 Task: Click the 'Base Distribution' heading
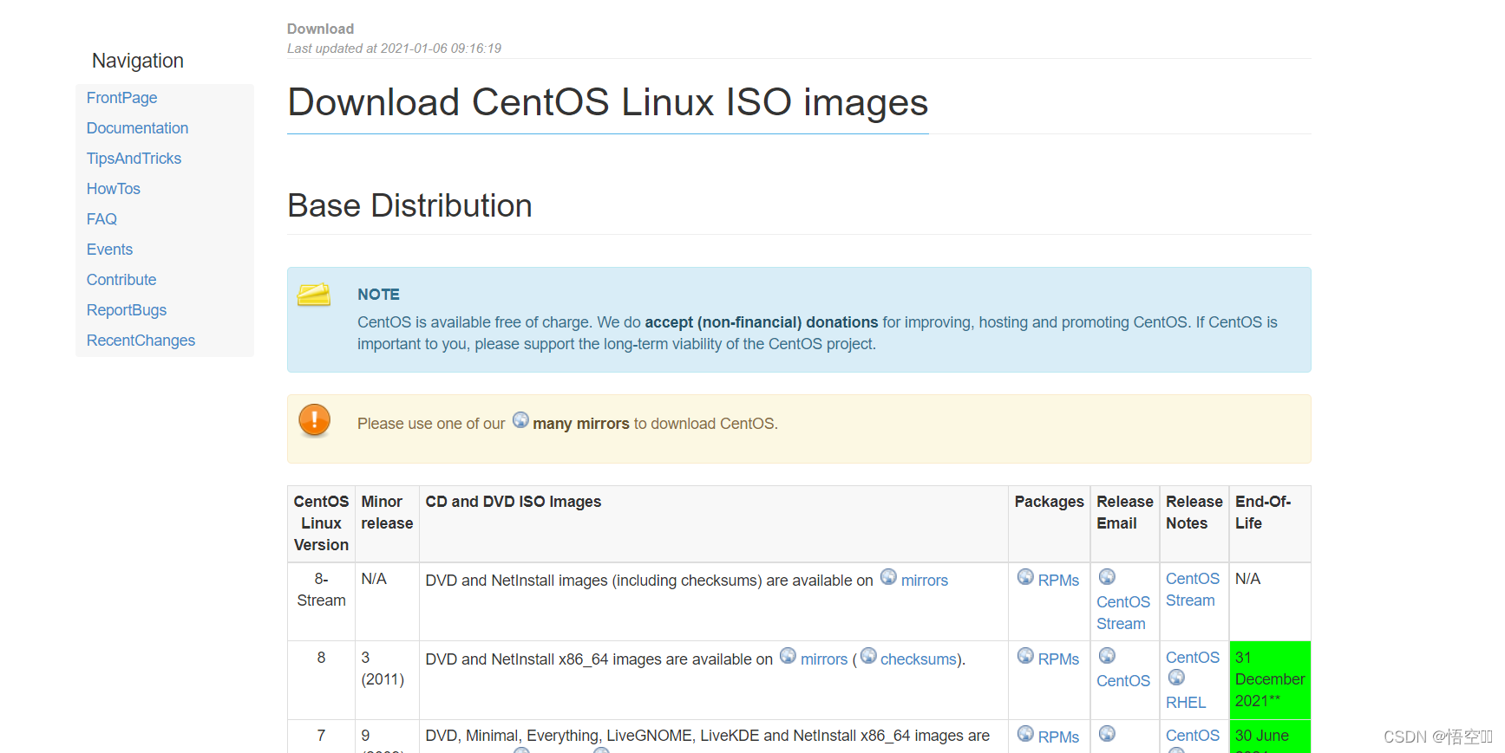[x=409, y=206]
